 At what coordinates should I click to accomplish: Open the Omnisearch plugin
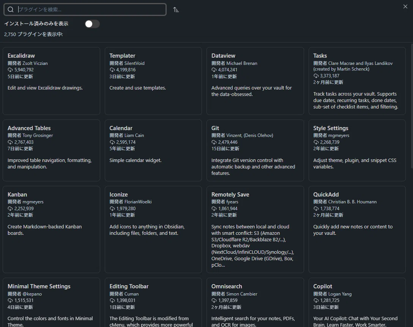coord(255,302)
